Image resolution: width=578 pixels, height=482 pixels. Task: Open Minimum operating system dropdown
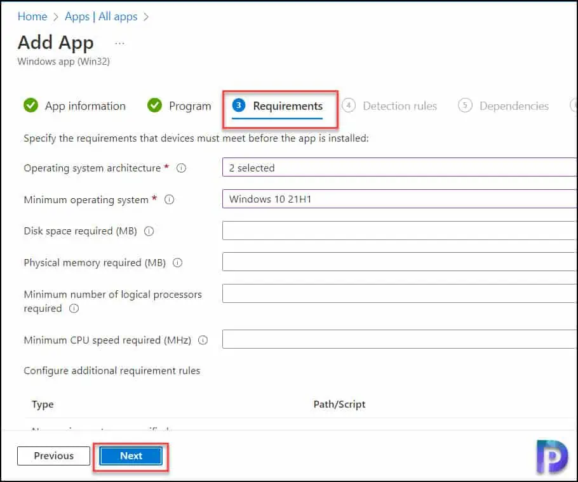[x=400, y=199]
